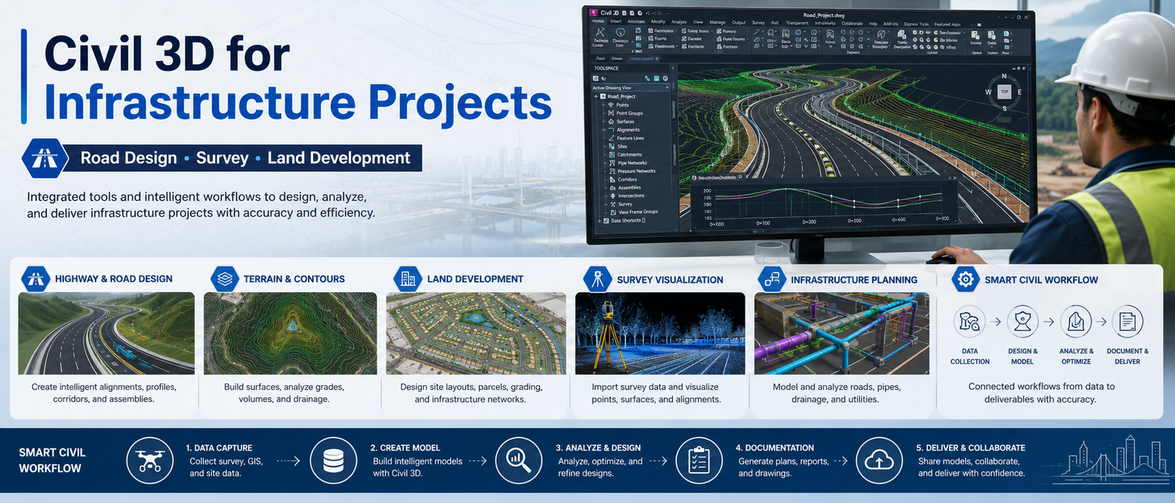This screenshot has width=1175, height=503.
Task: Open the colored pipes infrastructure thumbnail
Action: click(x=842, y=334)
